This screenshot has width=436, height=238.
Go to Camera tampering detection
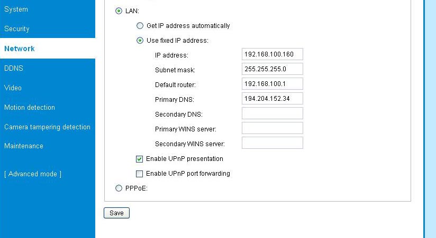pos(47,127)
